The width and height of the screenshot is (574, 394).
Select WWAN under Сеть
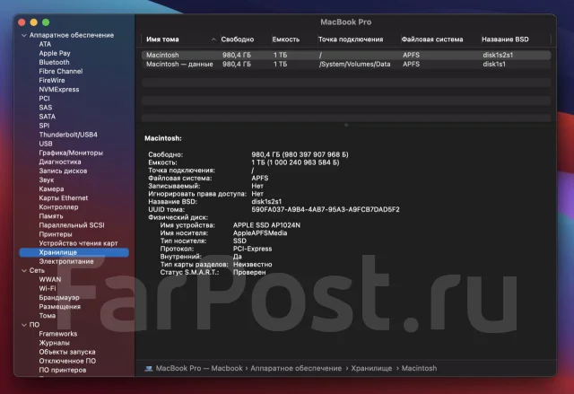[50, 279]
